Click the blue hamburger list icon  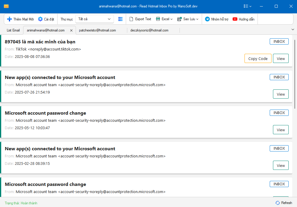tap(120, 19)
